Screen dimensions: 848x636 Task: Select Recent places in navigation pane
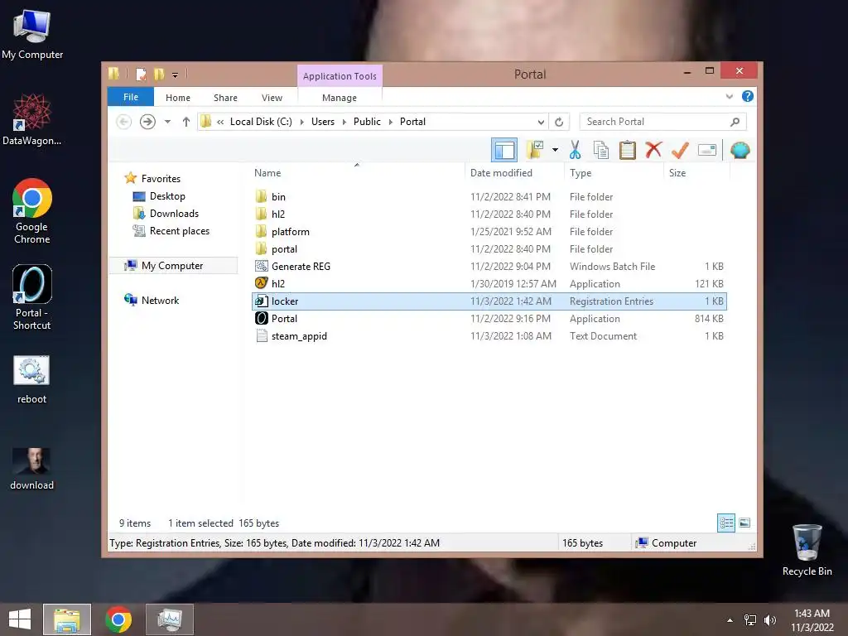[x=179, y=231]
